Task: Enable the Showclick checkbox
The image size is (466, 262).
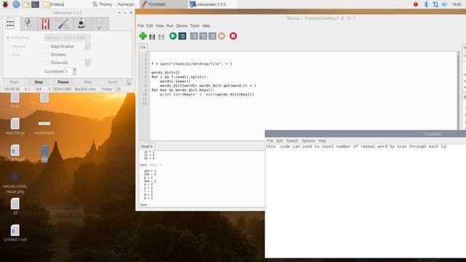Action: pos(47,63)
